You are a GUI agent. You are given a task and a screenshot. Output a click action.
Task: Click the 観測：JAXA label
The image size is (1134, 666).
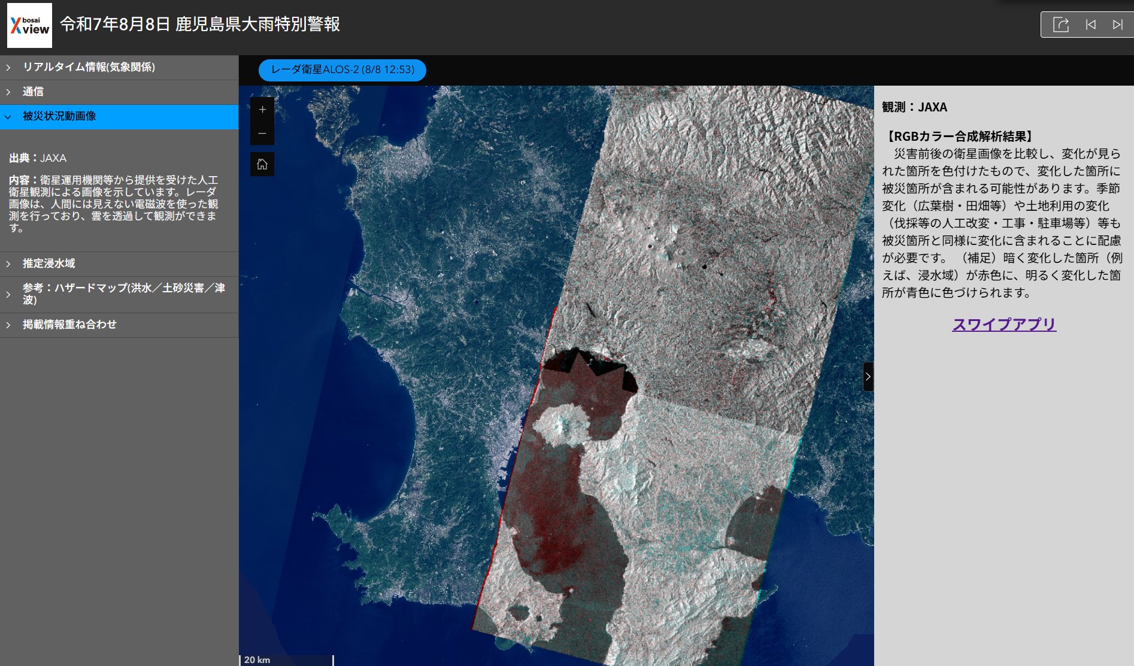(x=914, y=107)
